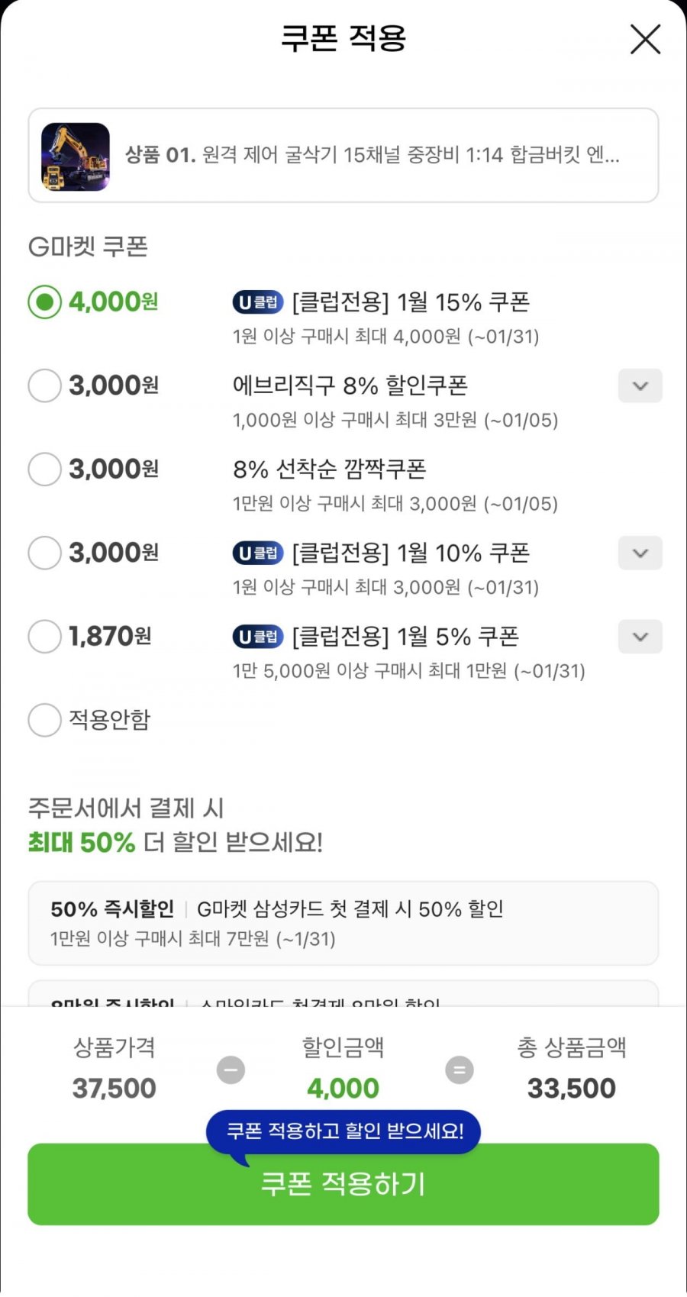Pick the 1,870원 club 5% coupon radio
Screen dimensions: 687x1297
tap(45, 636)
